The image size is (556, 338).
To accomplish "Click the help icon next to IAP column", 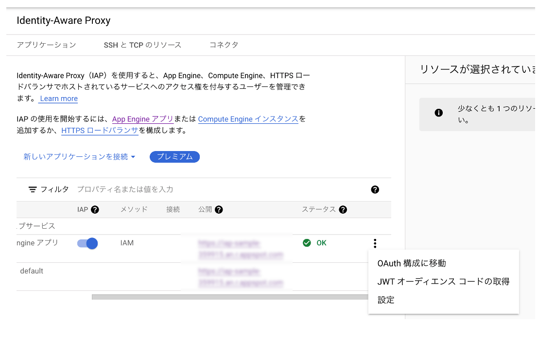I will (95, 209).
